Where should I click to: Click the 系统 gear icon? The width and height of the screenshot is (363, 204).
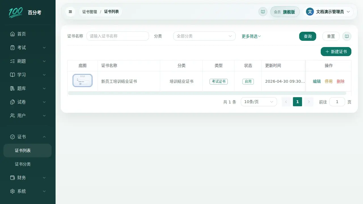click(x=12, y=191)
